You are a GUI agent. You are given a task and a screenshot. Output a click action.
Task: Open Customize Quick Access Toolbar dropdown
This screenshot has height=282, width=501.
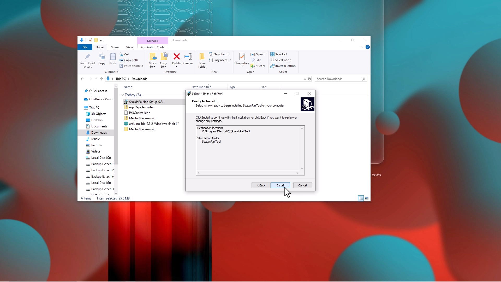pos(101,40)
